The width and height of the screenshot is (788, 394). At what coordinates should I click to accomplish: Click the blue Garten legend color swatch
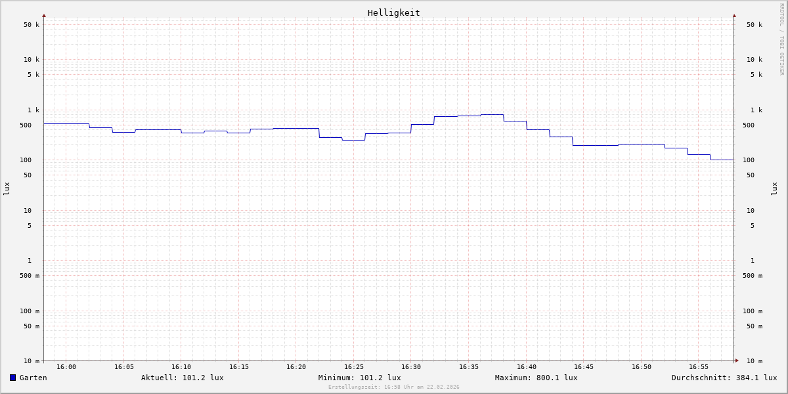point(12,378)
